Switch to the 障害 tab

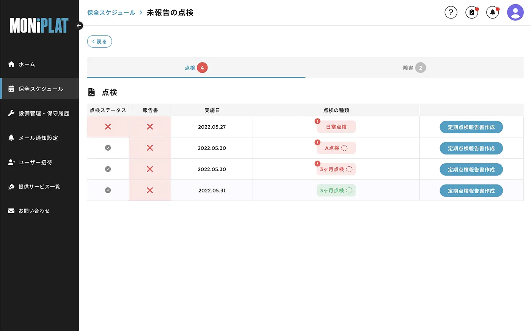(x=414, y=68)
